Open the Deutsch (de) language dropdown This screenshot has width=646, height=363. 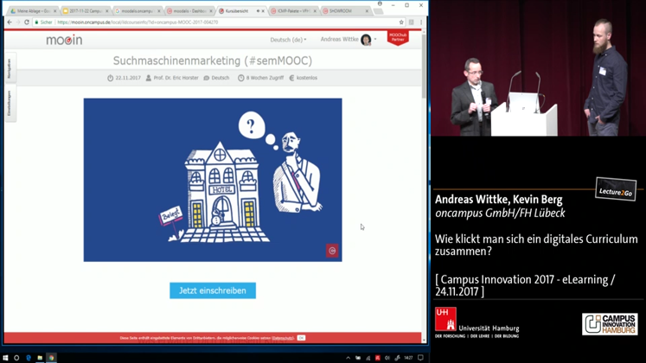(x=288, y=40)
